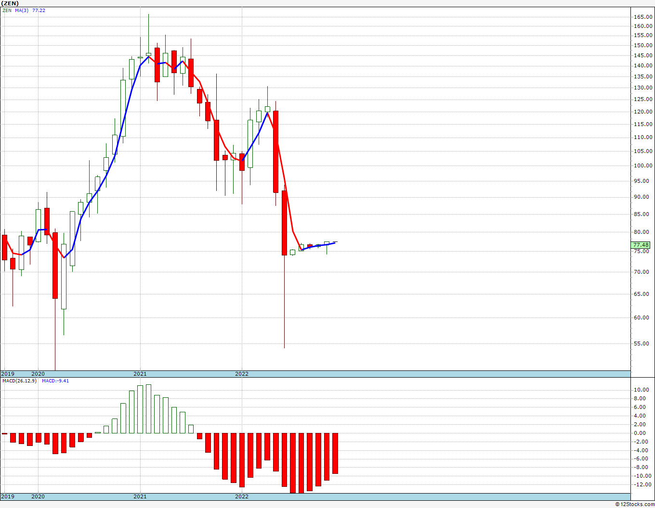Click the last red MACD histogram bar

pos(335,453)
